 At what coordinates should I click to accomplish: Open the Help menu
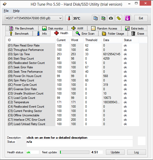pyautogui.click(x=16, y=11)
